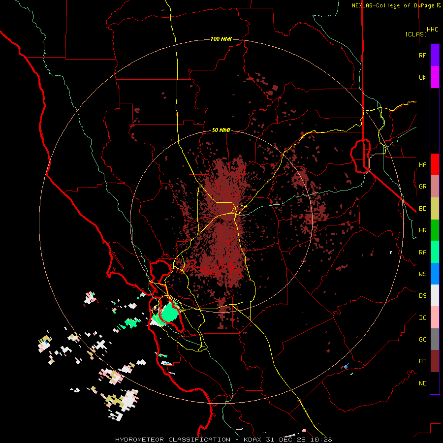Image resolution: width=443 pixels, height=443 pixels.
Task: Click the DS legend label
Action: click(422, 296)
